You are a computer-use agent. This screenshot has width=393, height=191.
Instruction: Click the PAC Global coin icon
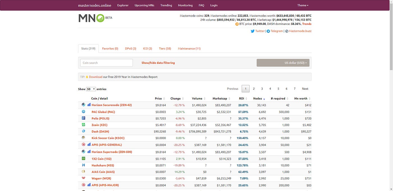pos(83,111)
